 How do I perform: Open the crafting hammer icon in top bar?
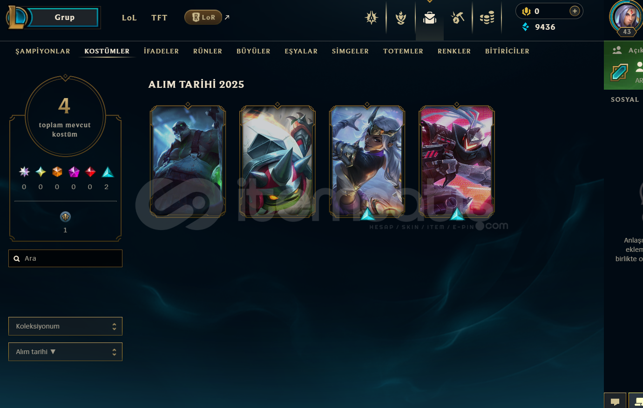click(458, 18)
